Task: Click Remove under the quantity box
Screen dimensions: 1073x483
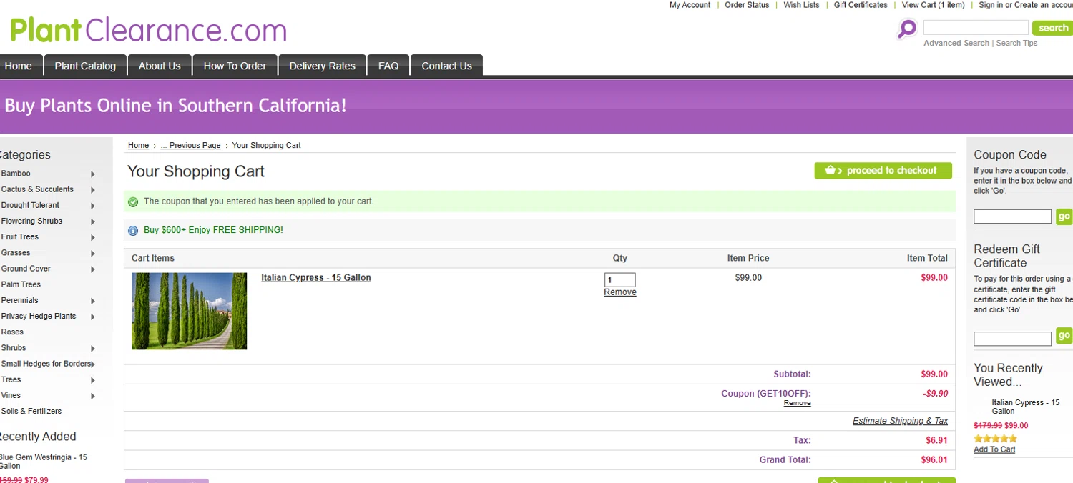Action: [x=619, y=292]
